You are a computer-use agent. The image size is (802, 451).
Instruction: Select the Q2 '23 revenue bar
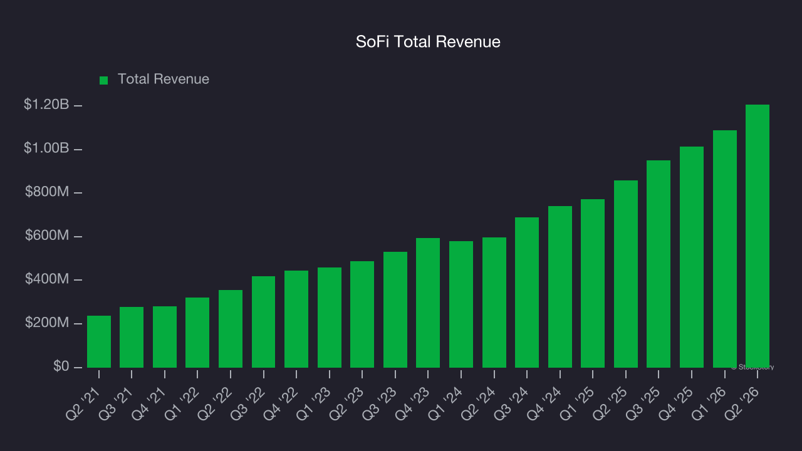pyautogui.click(x=362, y=314)
